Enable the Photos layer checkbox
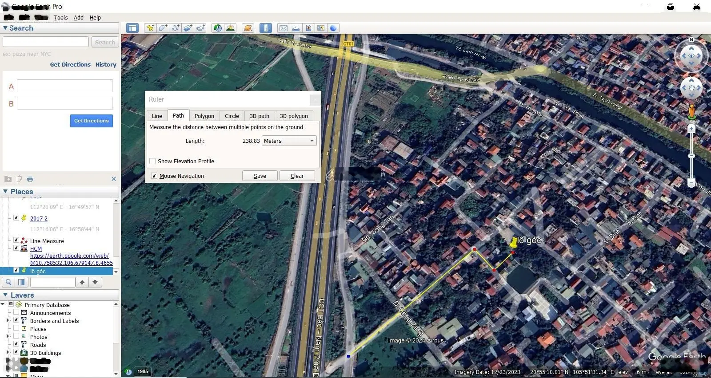The height and width of the screenshot is (378, 711). click(16, 336)
